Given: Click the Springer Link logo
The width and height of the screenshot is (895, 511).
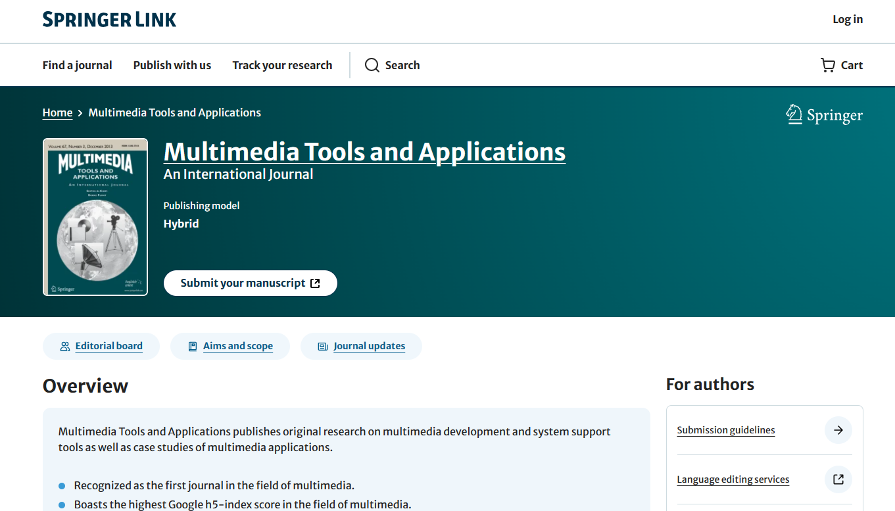Looking at the screenshot, I should [x=109, y=19].
